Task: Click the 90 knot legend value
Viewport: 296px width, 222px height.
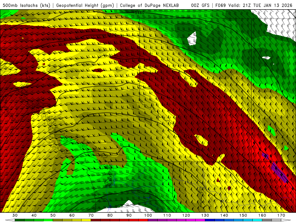Action: tap(129, 215)
